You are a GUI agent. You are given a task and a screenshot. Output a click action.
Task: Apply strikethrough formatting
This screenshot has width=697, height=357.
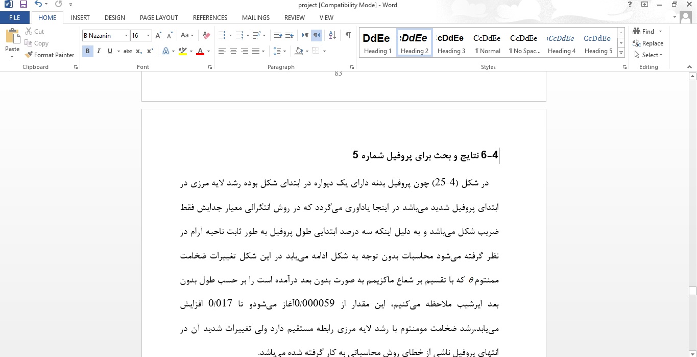pos(127,51)
